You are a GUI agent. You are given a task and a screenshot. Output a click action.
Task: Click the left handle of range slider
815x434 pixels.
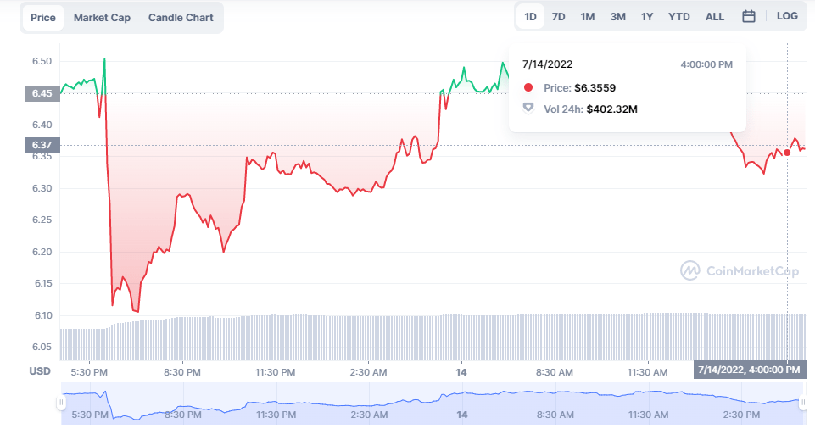coord(60,403)
